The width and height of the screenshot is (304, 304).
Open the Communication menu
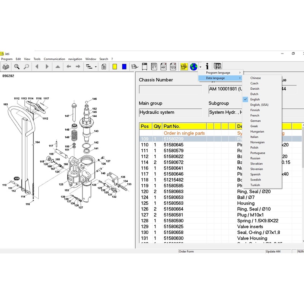[54, 59]
